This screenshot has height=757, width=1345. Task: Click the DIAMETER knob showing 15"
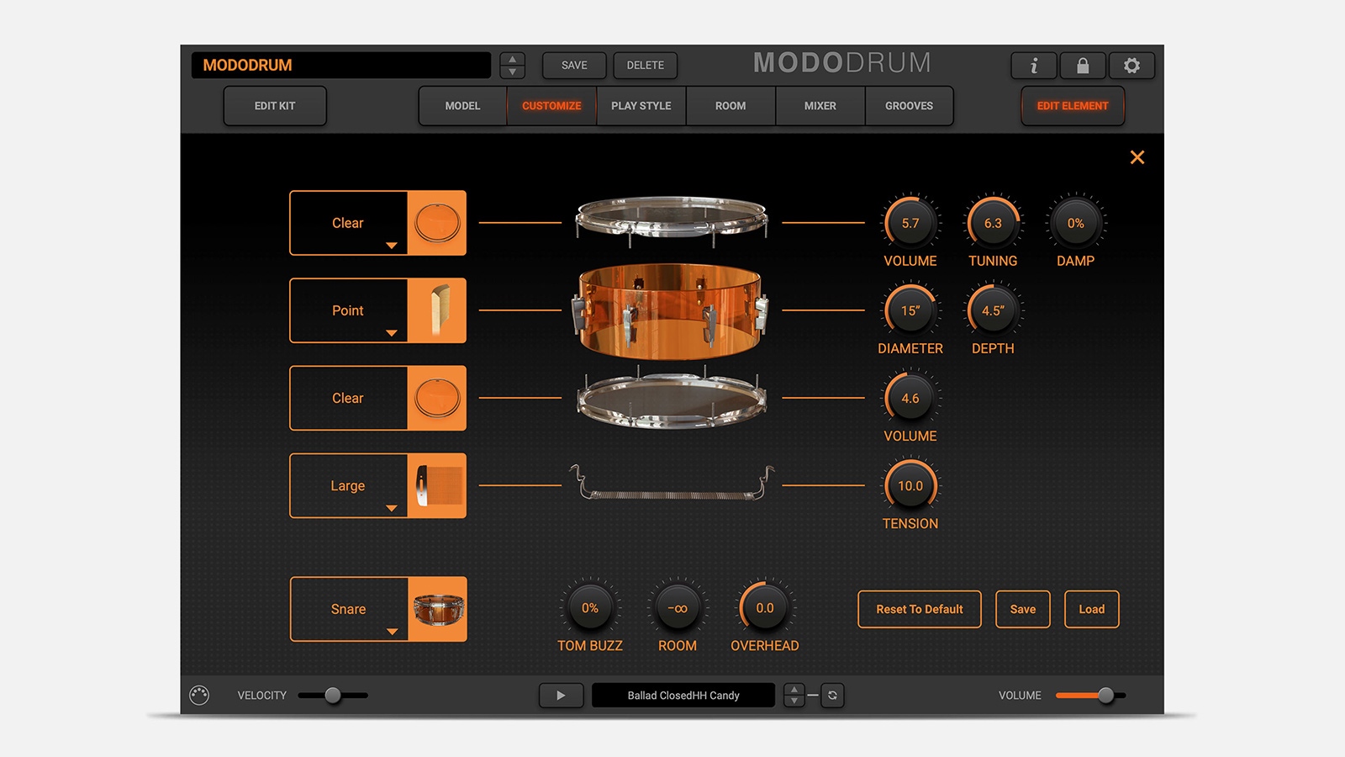click(910, 310)
